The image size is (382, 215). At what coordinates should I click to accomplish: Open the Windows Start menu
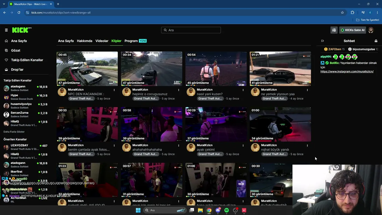[138, 210]
